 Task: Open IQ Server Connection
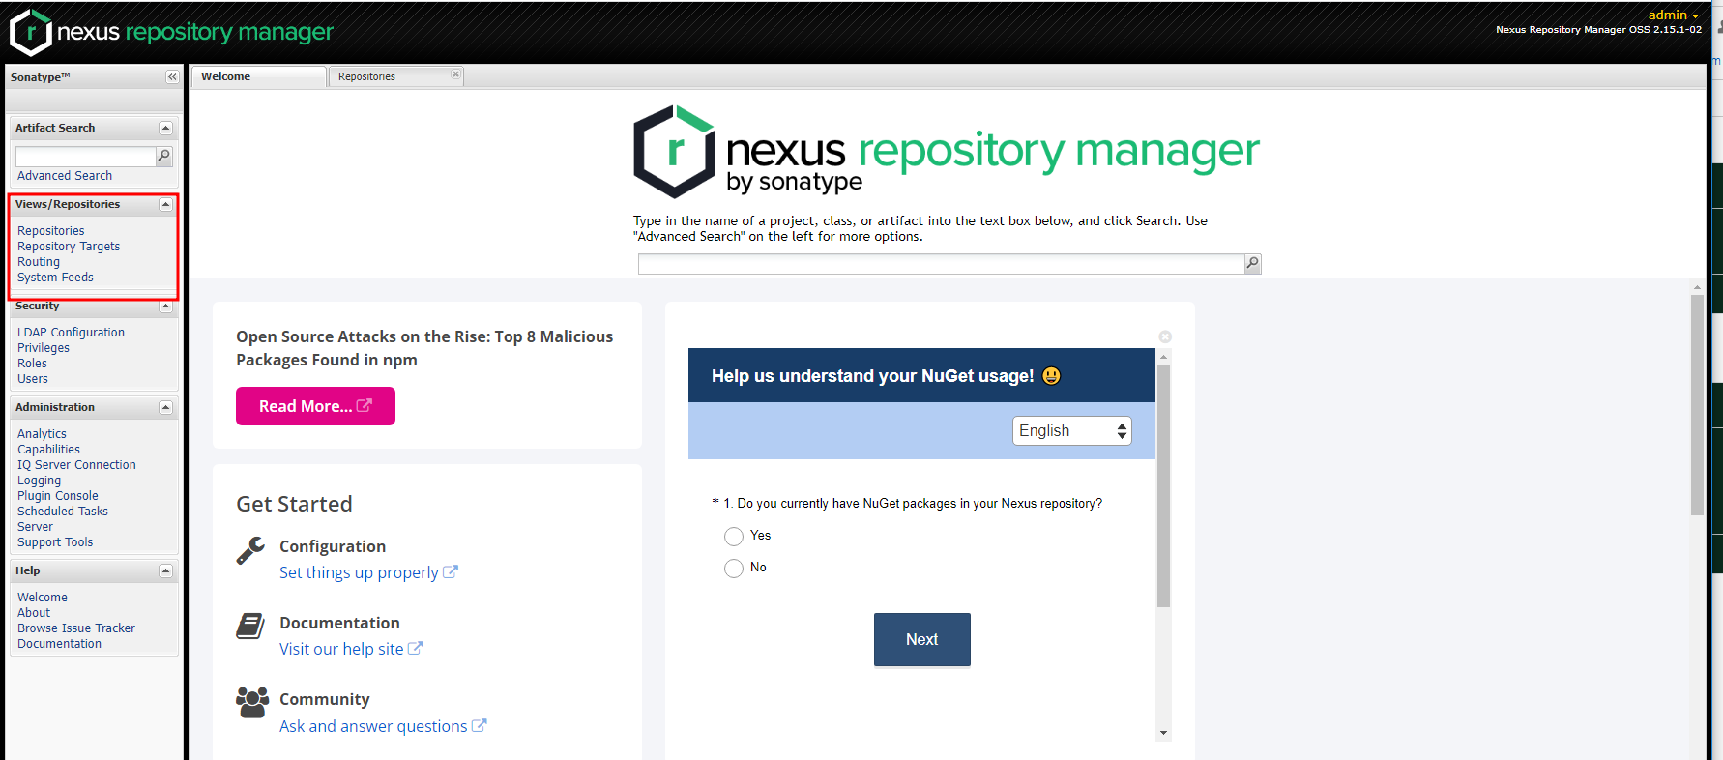pos(76,465)
